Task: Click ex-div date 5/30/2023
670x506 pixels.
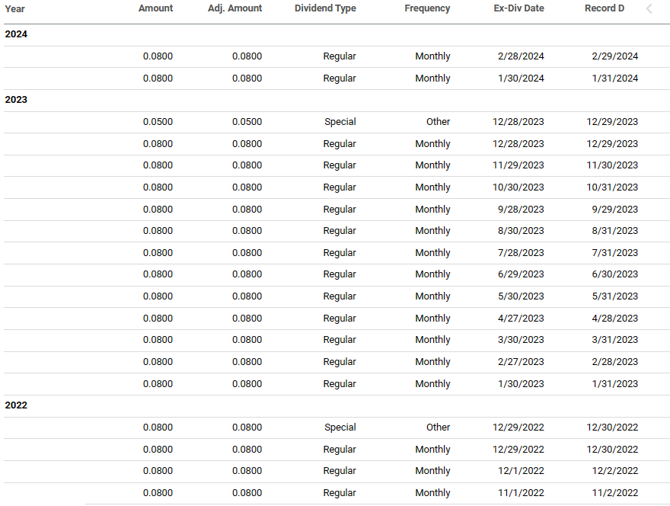Action: pyautogui.click(x=521, y=296)
